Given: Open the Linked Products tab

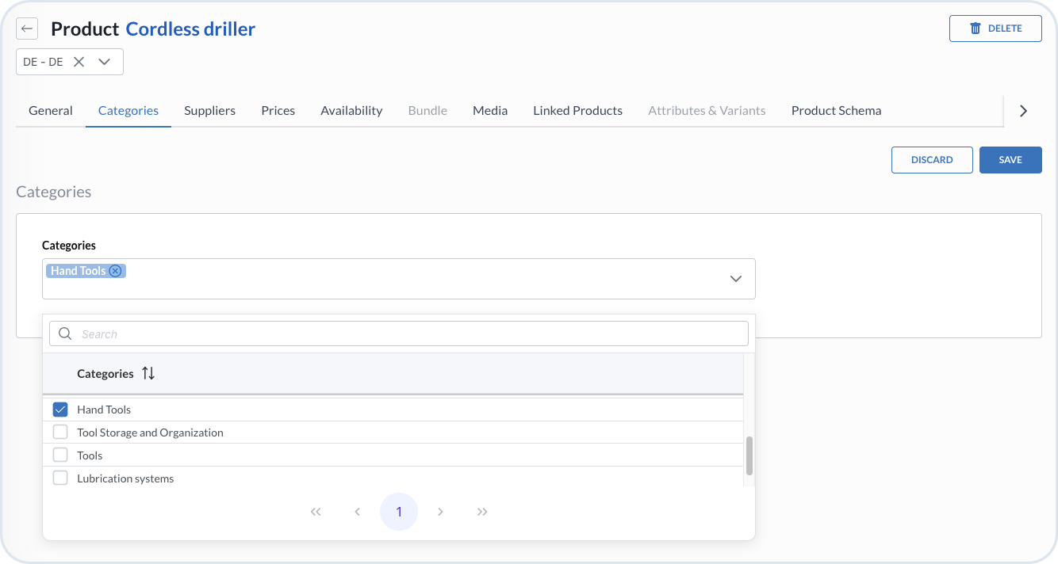Looking at the screenshot, I should pyautogui.click(x=577, y=111).
